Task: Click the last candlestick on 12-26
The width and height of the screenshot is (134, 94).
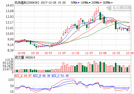Action: pos(129,29)
